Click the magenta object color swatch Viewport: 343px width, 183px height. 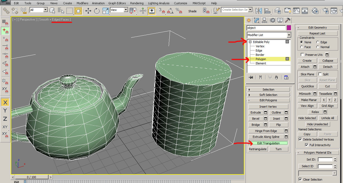tap(289, 28)
